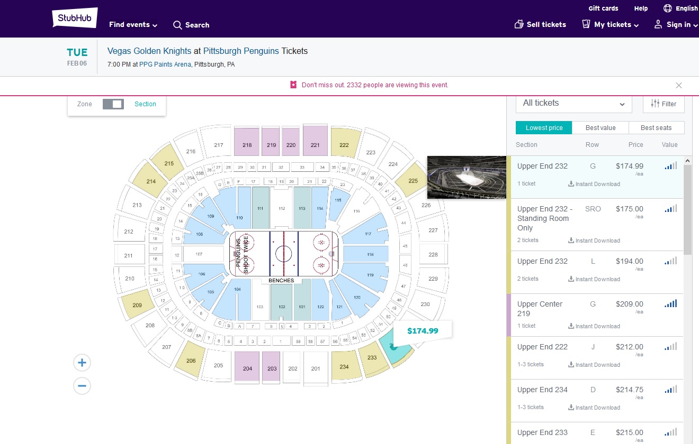
Task: Sort listings by Best seats
Action: [x=656, y=128]
